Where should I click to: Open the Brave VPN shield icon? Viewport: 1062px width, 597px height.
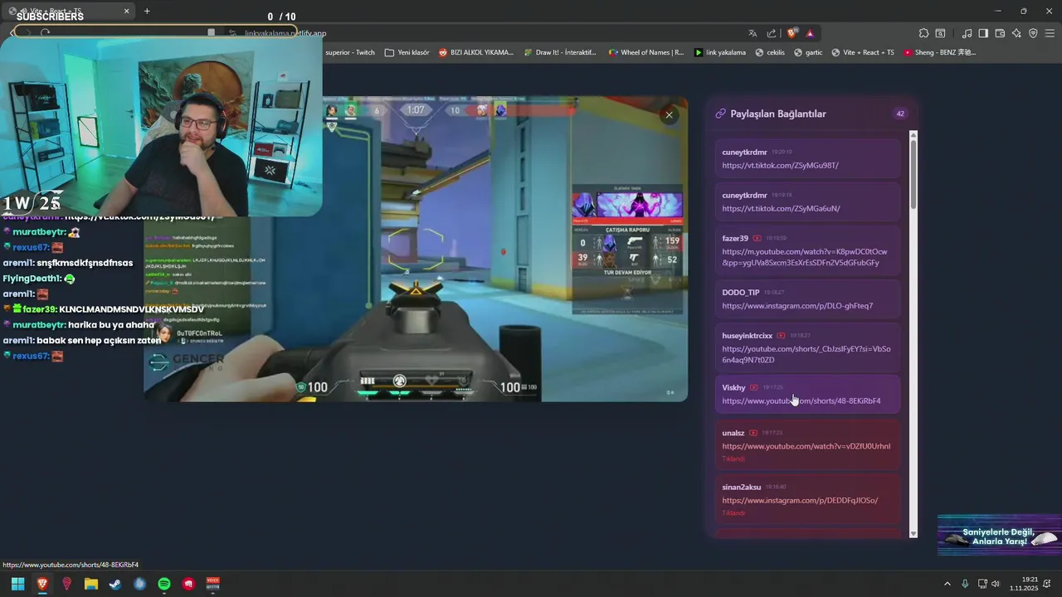(x=1033, y=33)
